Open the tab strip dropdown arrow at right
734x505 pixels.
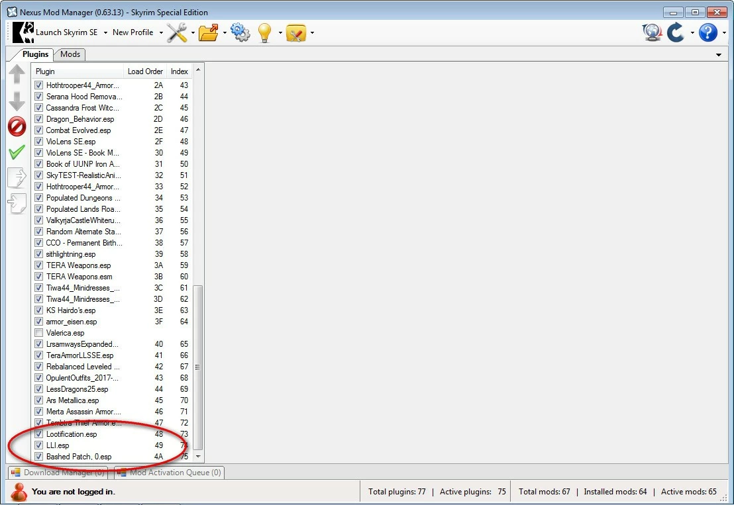pos(719,55)
